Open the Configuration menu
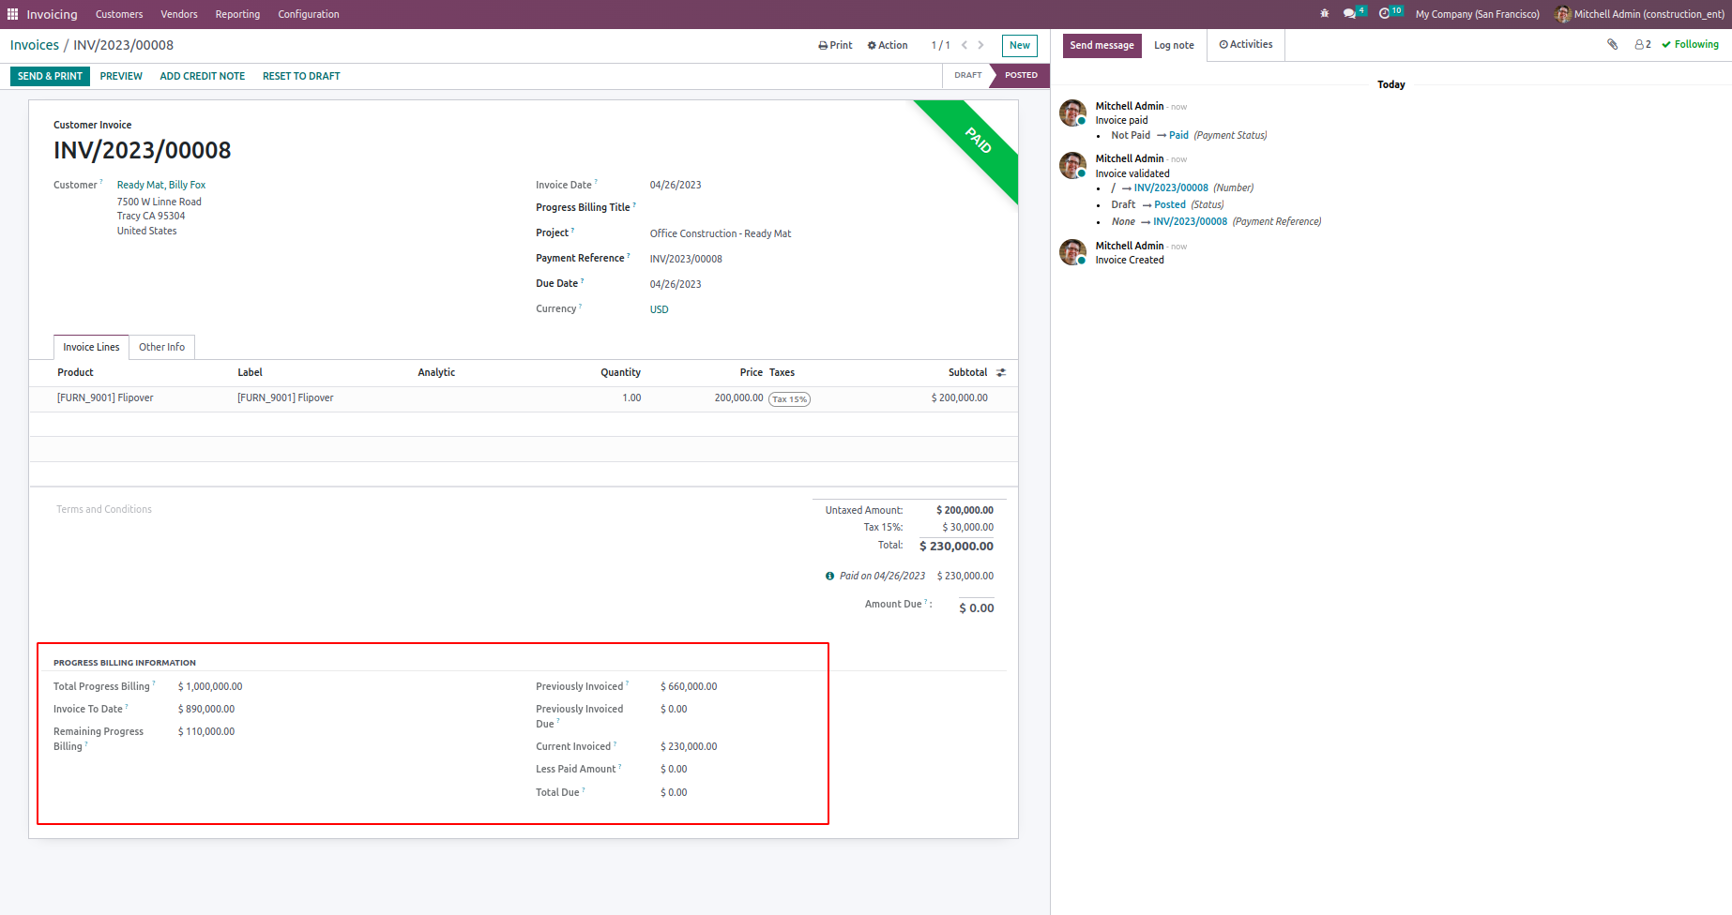 click(x=309, y=14)
